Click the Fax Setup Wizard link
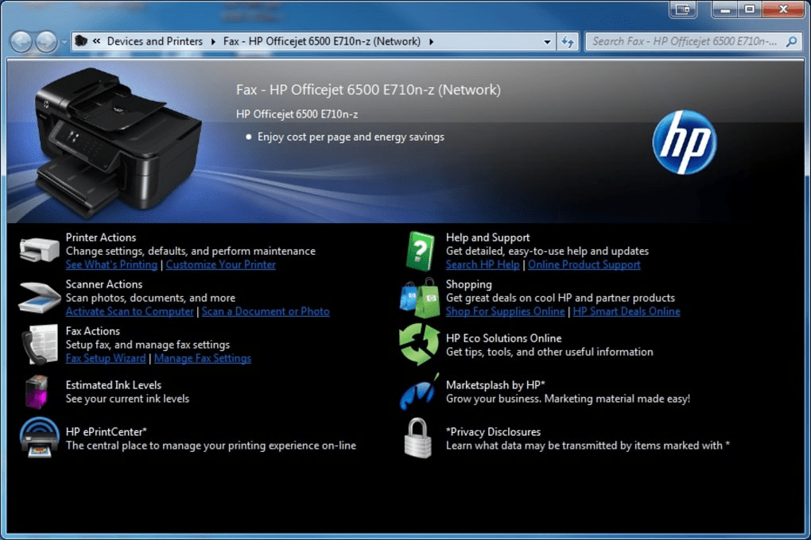Screen dimensions: 811x540 105,358
